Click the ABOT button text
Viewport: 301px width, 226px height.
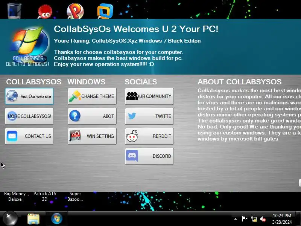pos(108,116)
